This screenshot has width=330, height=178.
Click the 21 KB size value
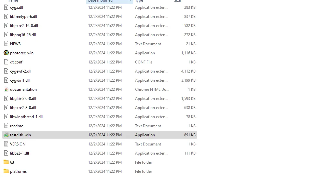(x=191, y=44)
